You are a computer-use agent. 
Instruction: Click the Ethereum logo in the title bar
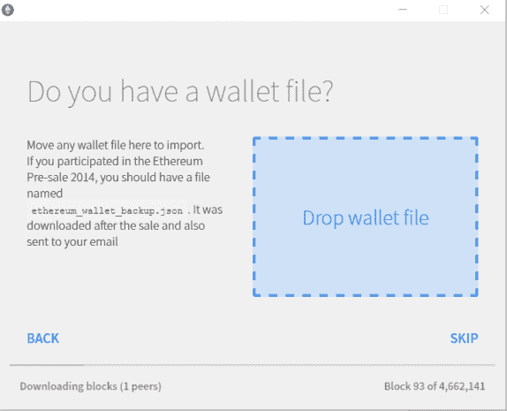point(7,10)
